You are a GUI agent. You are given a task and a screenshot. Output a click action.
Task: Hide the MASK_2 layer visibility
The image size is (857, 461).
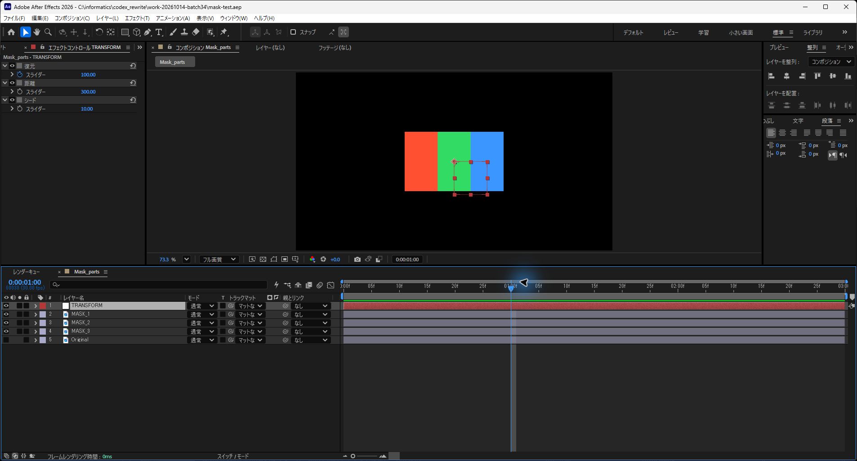point(6,323)
